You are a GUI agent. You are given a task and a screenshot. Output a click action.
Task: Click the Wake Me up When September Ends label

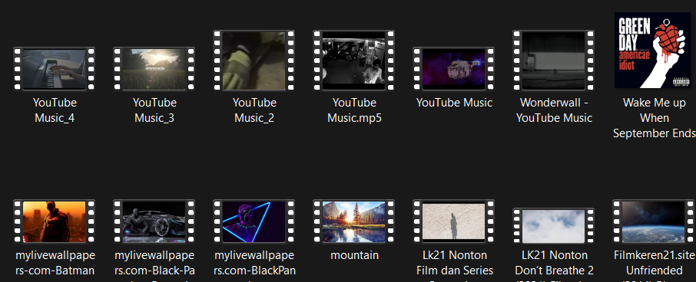(655, 118)
